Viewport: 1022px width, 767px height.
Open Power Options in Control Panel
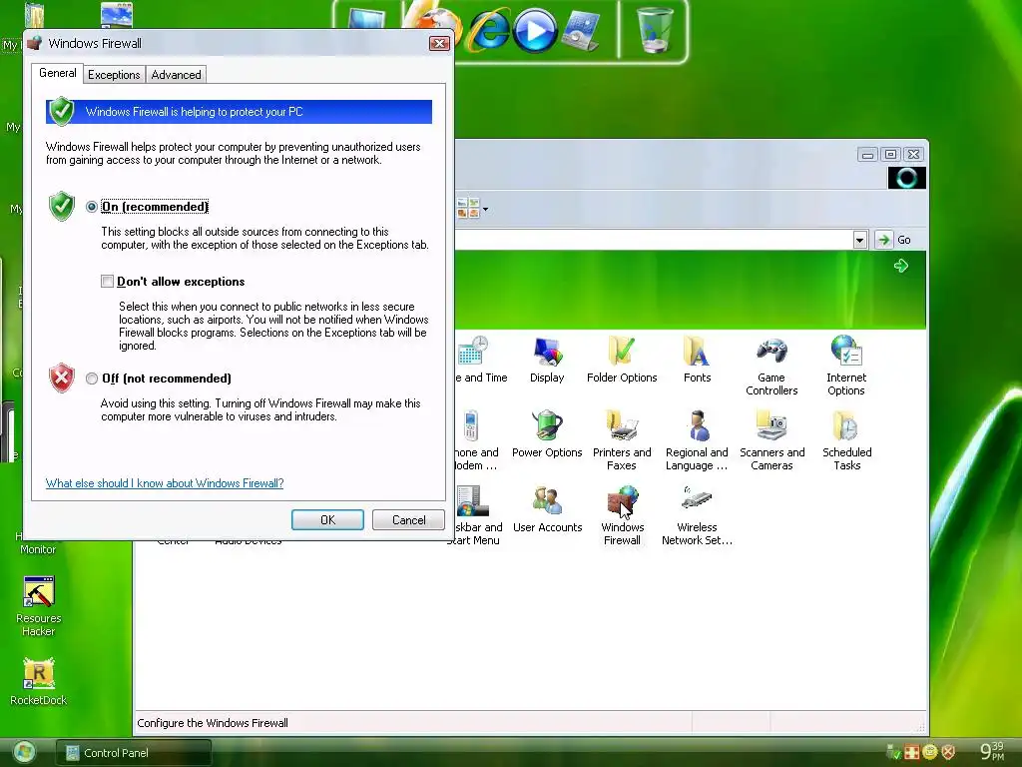point(547,435)
